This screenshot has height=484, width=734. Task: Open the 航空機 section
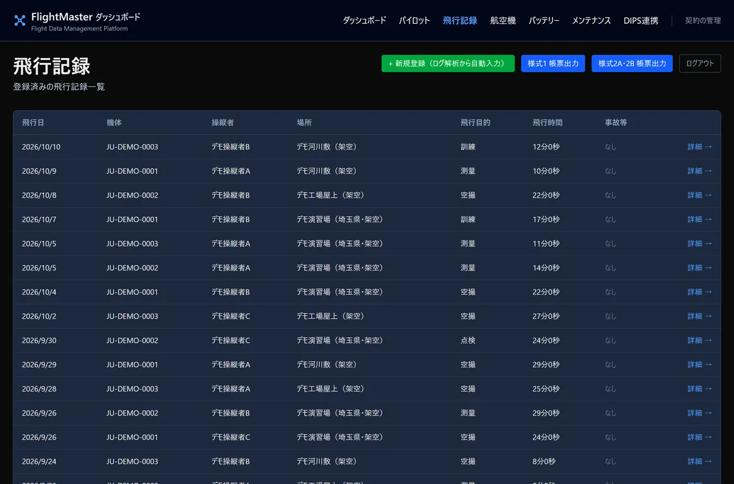pos(503,21)
